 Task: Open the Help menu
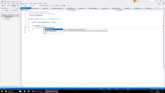[45, 3]
